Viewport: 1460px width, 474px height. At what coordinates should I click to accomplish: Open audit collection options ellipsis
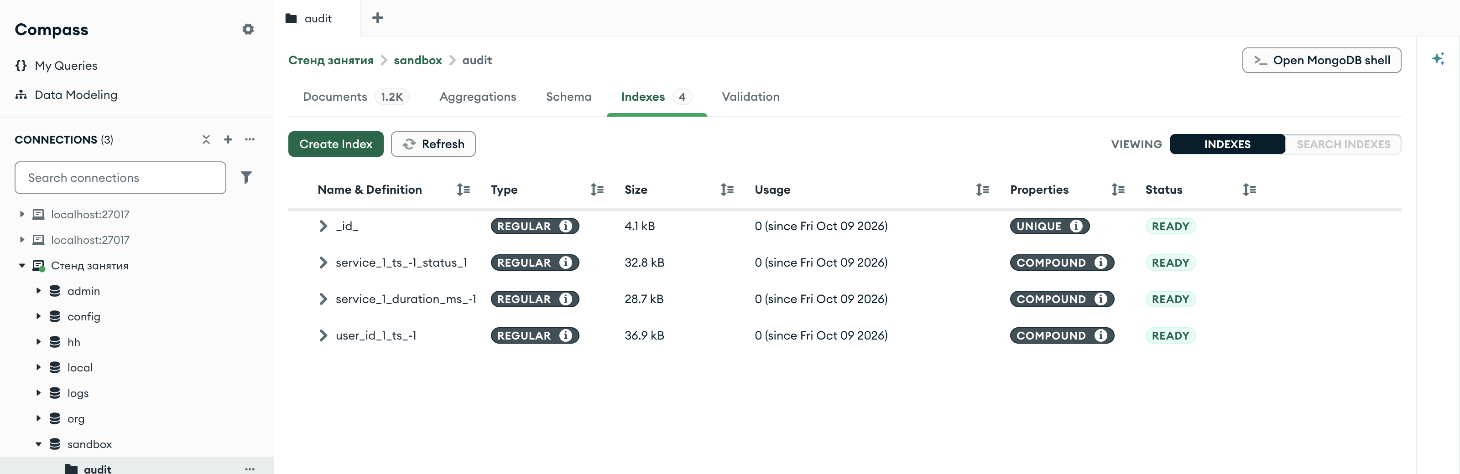(x=250, y=469)
